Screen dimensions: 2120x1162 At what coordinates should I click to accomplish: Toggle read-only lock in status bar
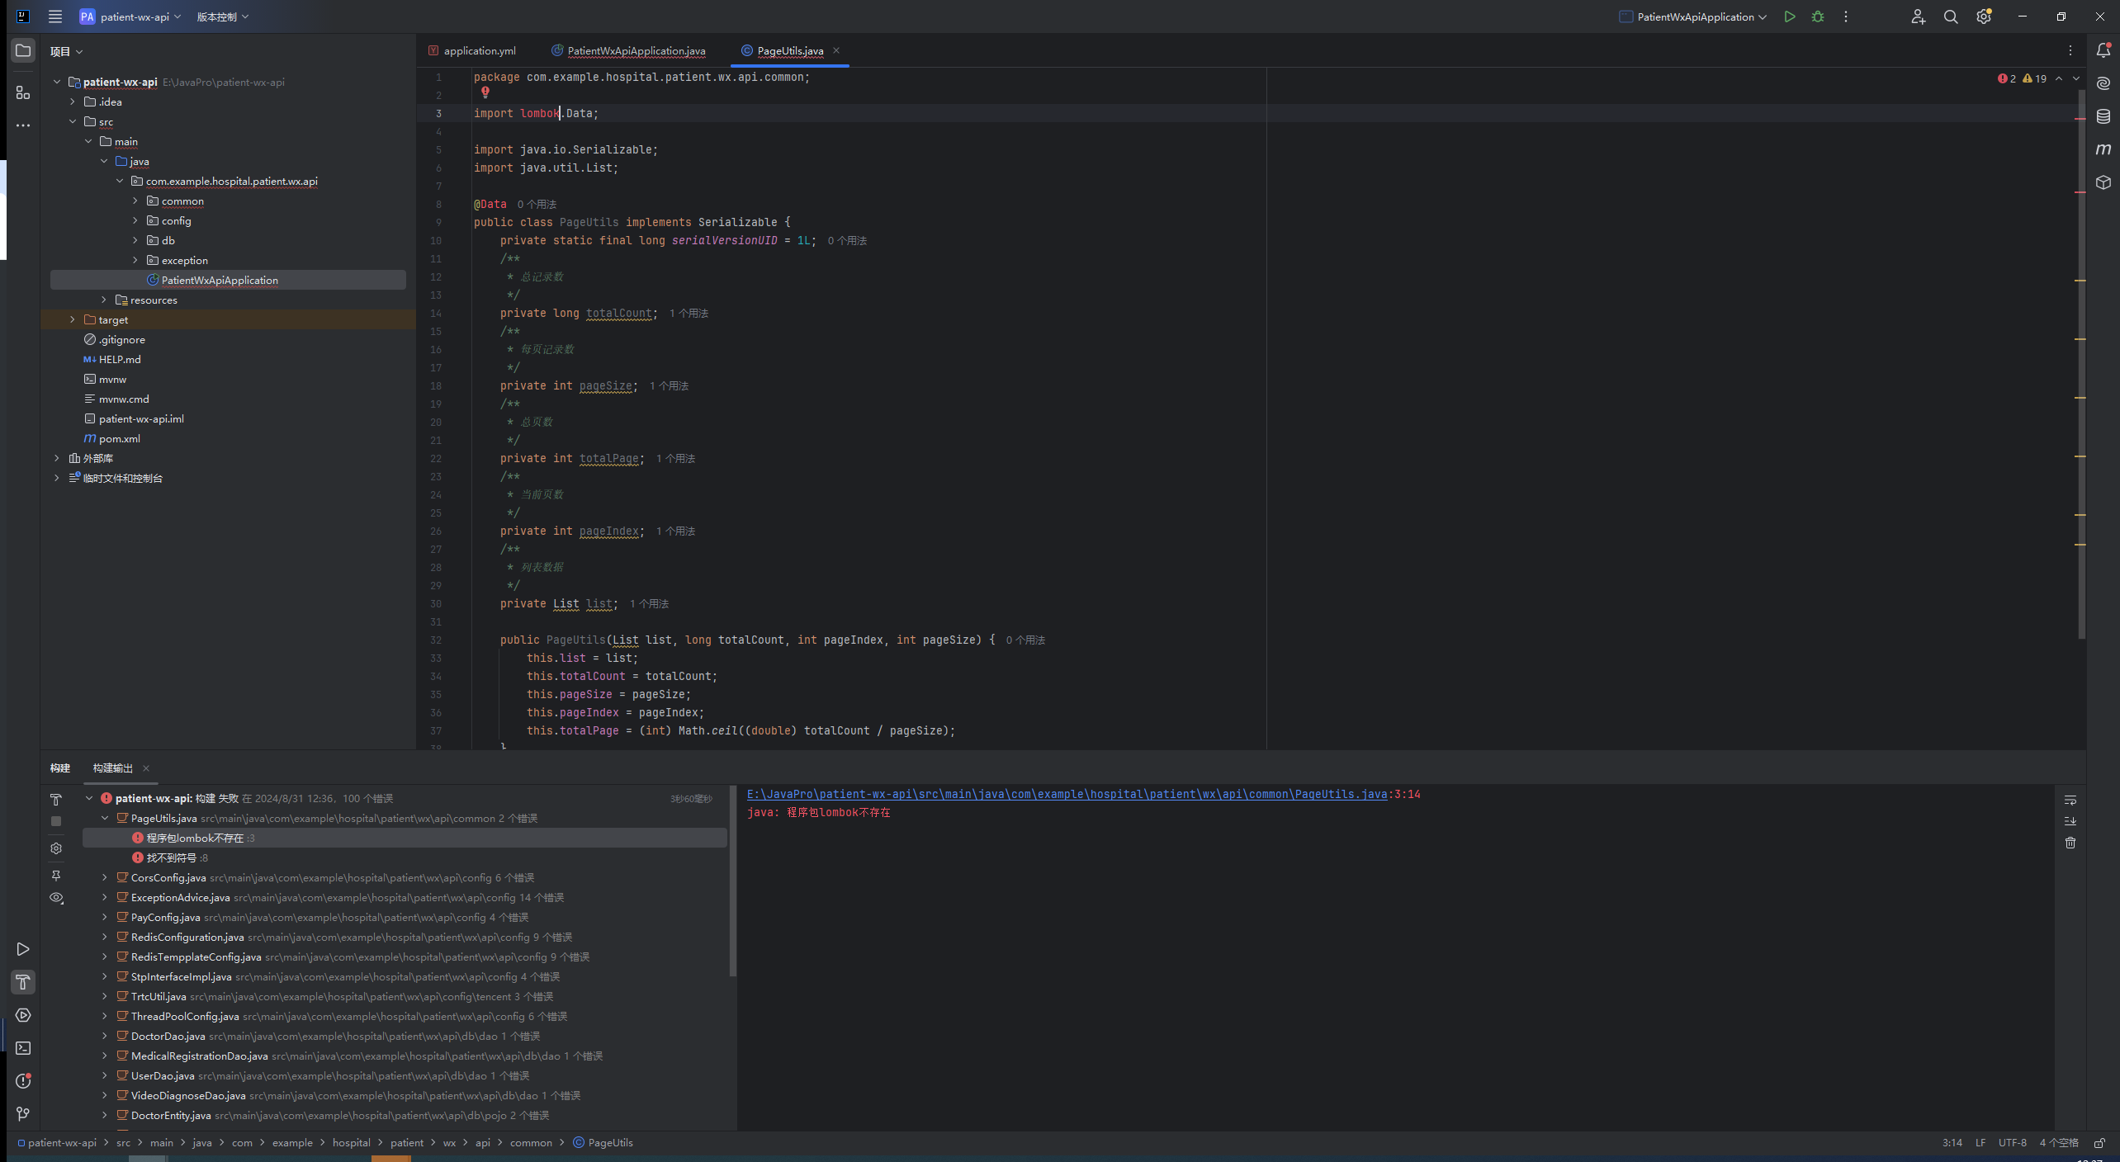click(x=2099, y=1143)
